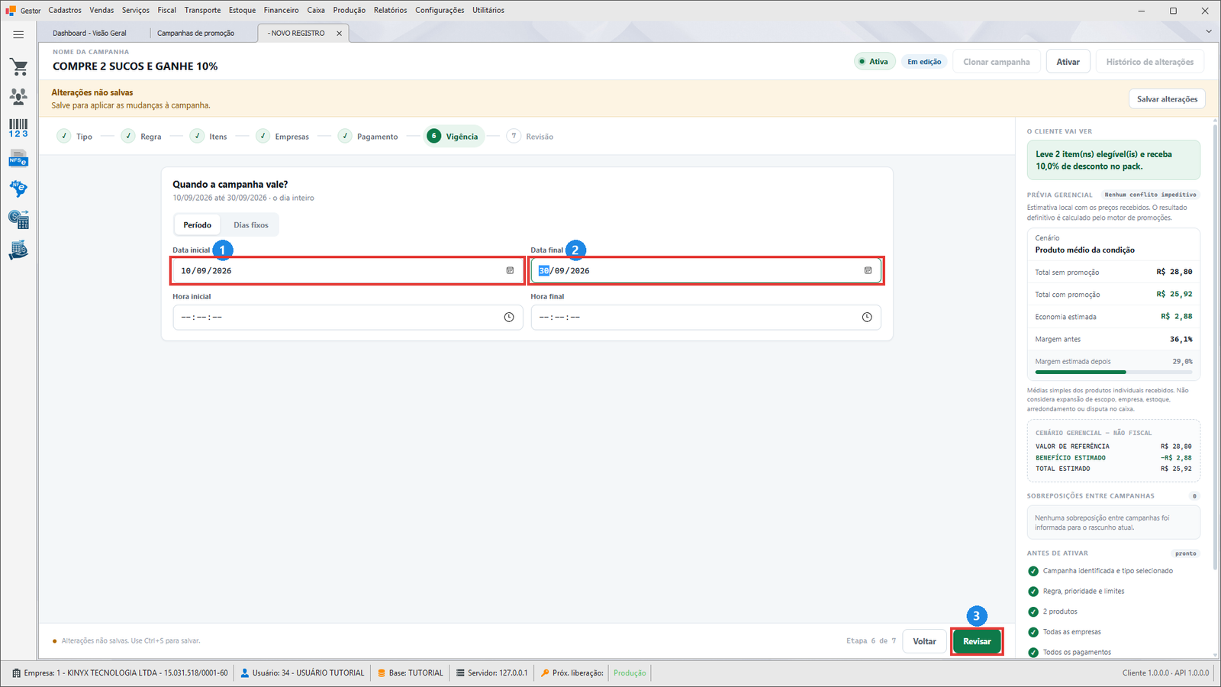Switch to Dias fixos mode
The height and width of the screenshot is (687, 1221).
(251, 225)
